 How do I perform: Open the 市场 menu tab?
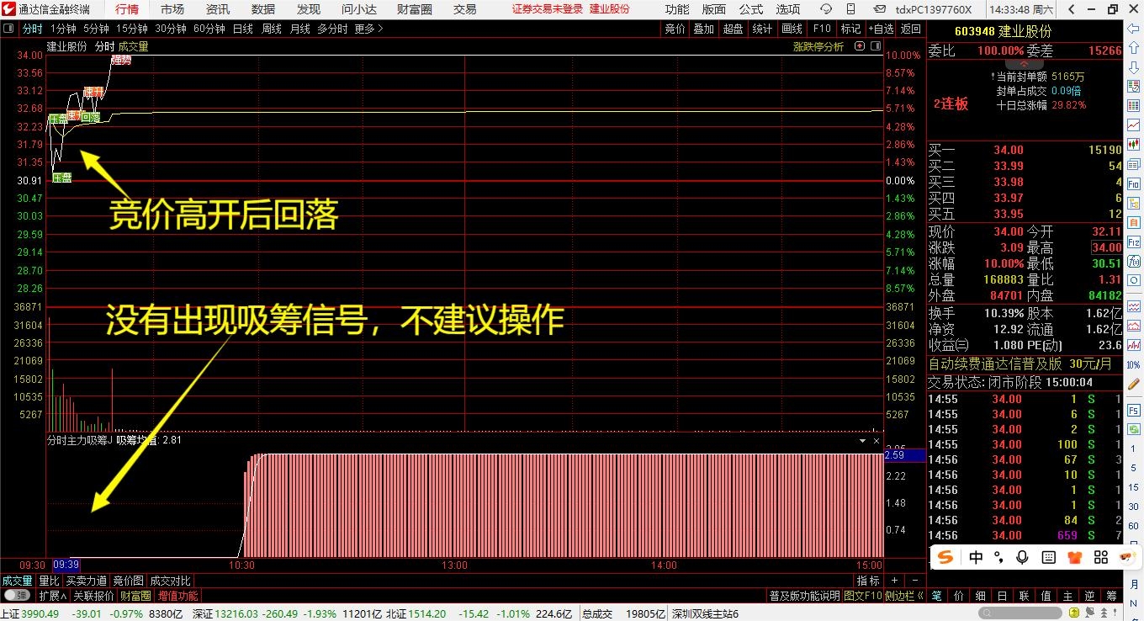172,9
